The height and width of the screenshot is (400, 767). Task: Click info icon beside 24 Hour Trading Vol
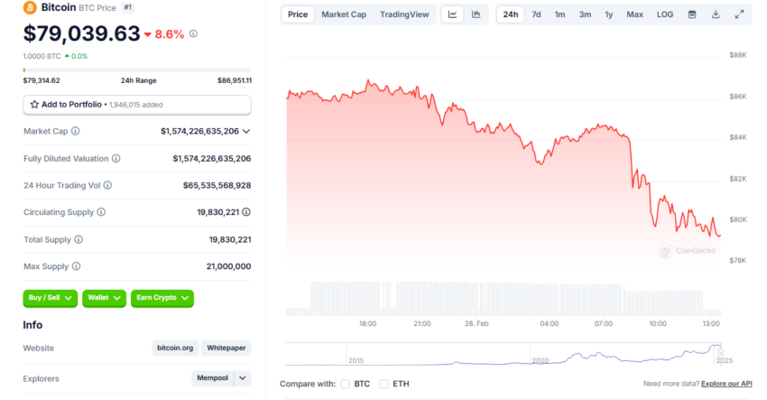pyautogui.click(x=107, y=185)
